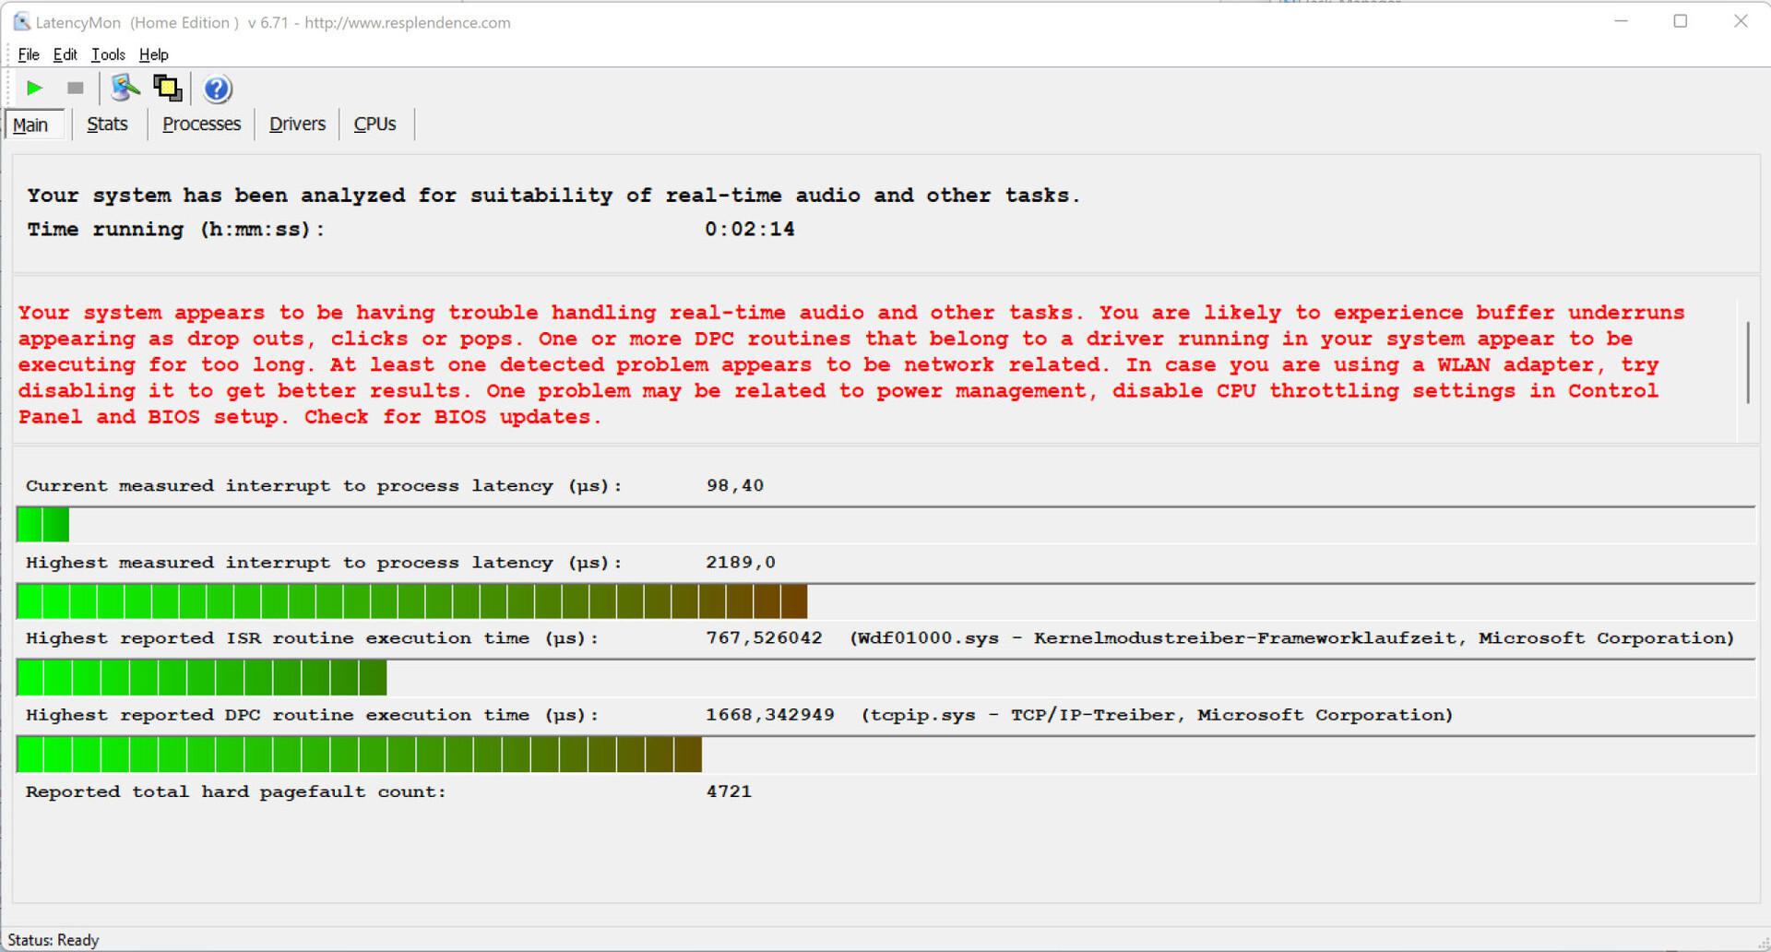This screenshot has width=1771, height=952.
Task: Click the Wdf01000.sys driver description text
Action: coord(1291,637)
